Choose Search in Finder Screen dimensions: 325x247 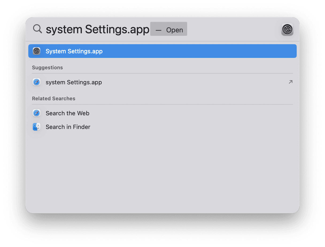[68, 127]
